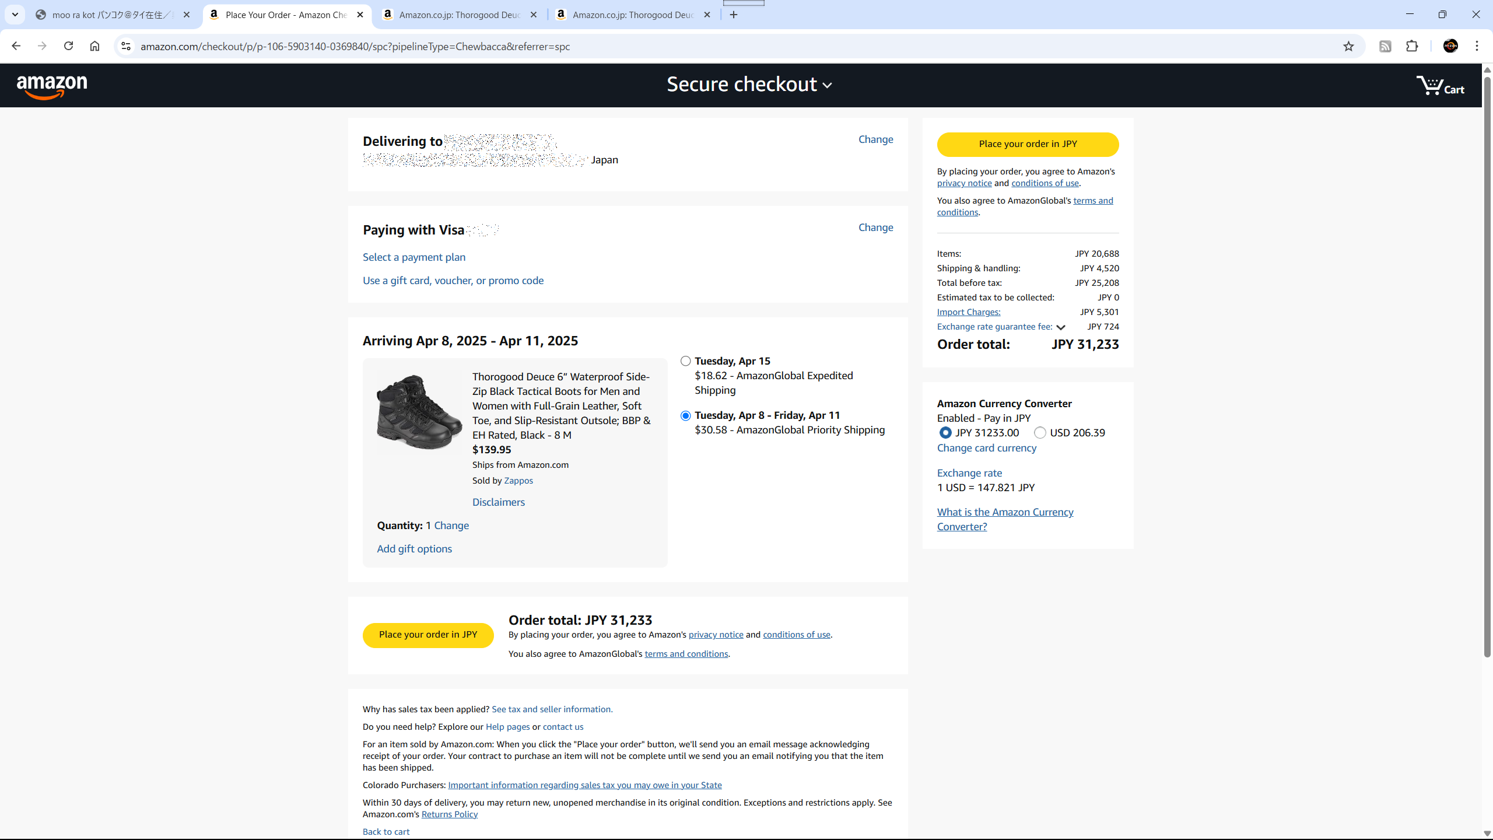Use a gift card, voucher, or promo code

(453, 281)
